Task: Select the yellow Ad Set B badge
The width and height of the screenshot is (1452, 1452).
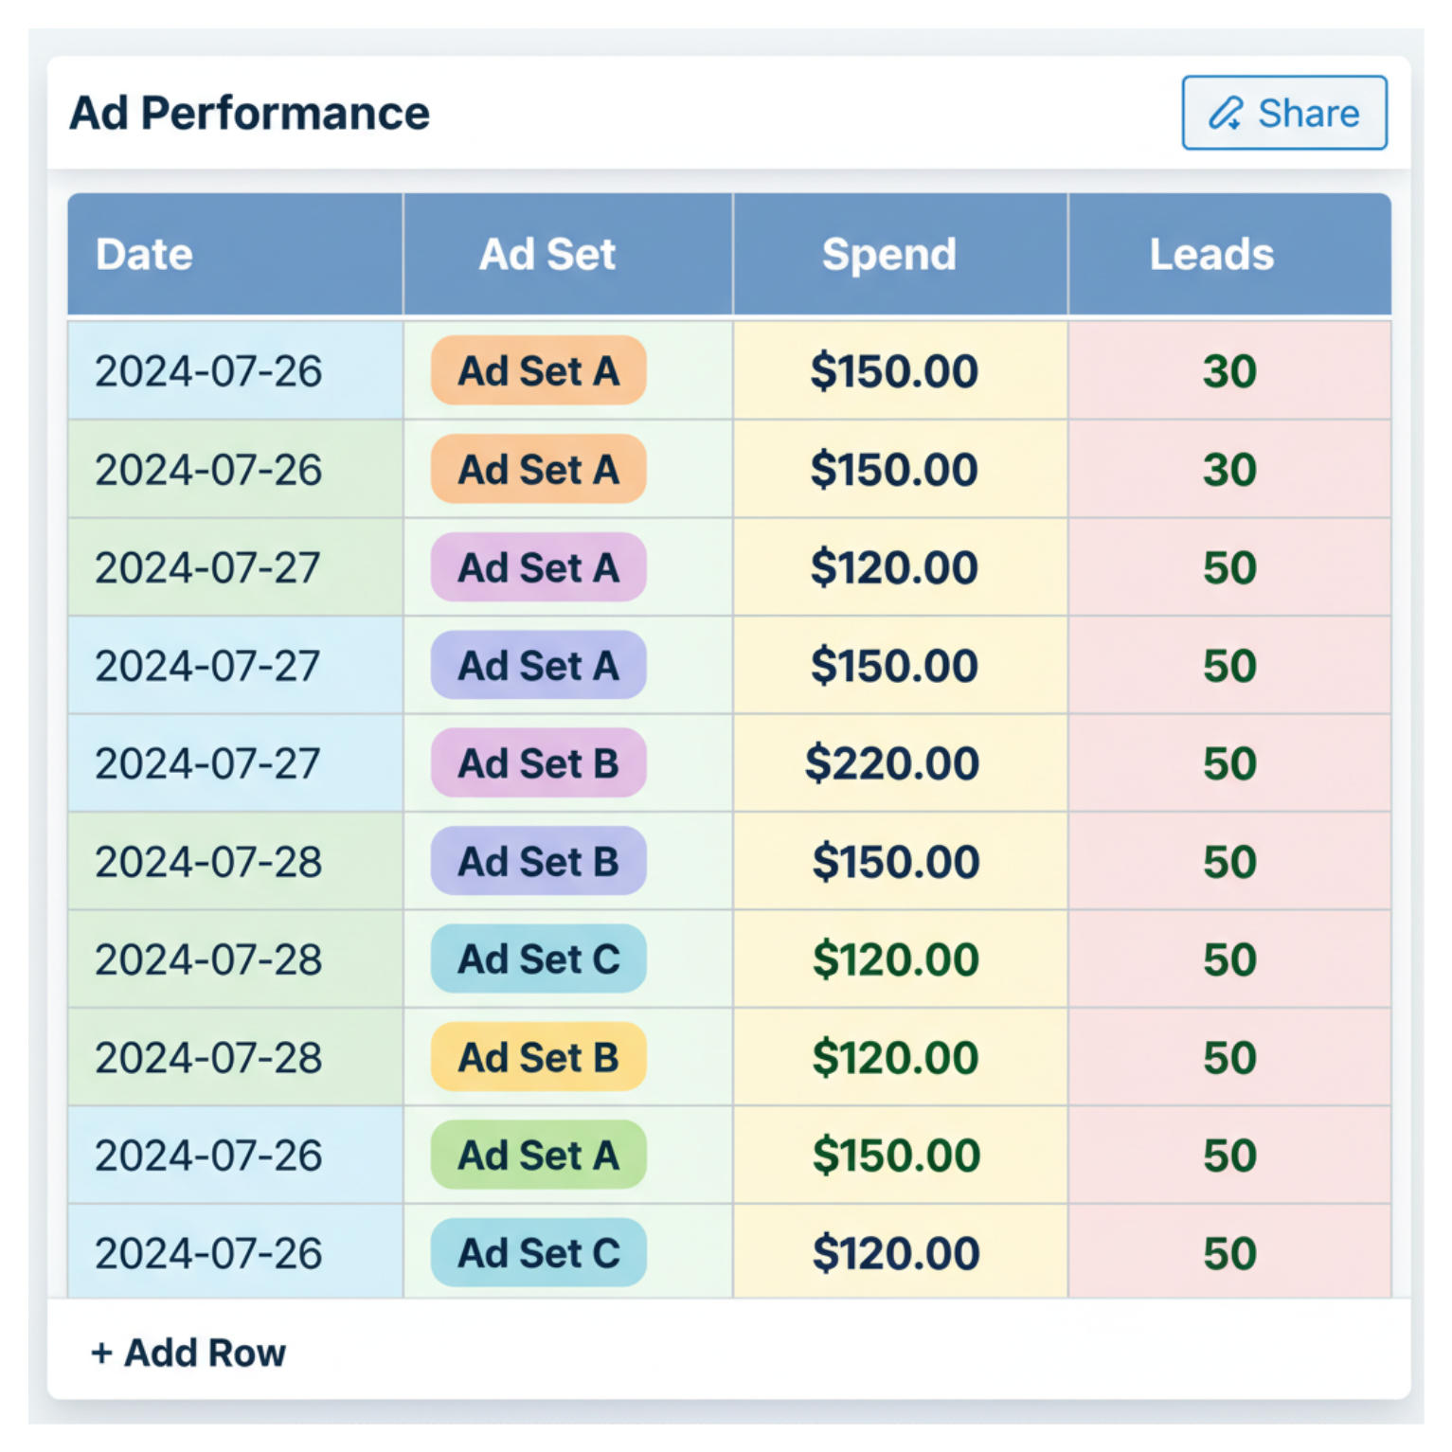Action: point(536,1057)
